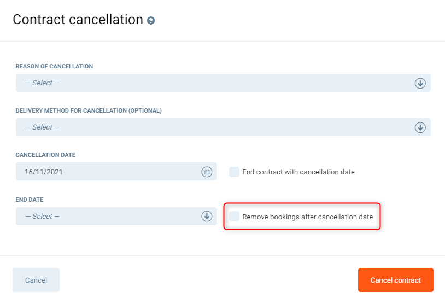Click the Contract cancellation dialog title
445x304 pixels.
coord(78,20)
